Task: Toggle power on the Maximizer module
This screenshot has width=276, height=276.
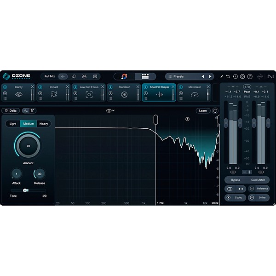Action: pos(181,87)
